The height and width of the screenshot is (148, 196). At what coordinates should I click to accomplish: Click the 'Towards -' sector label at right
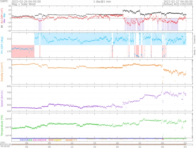[x=194, y=38]
